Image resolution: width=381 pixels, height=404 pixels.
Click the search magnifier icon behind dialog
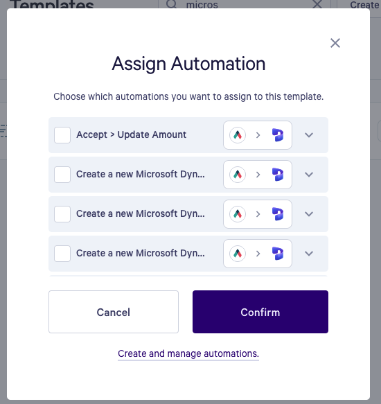(x=172, y=3)
